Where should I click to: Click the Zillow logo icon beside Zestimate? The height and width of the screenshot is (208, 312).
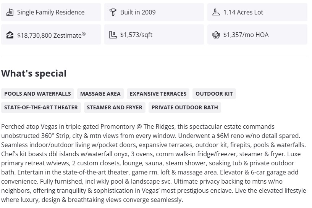point(10,35)
